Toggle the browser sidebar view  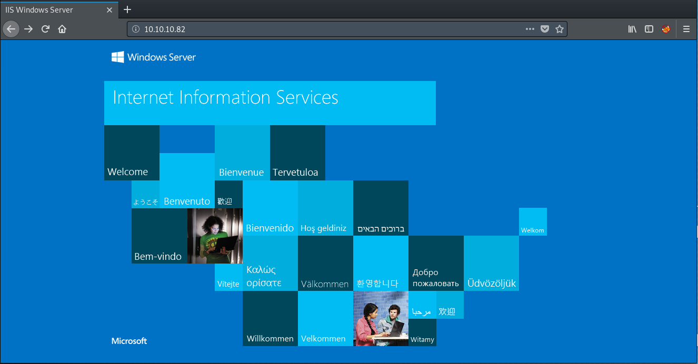(x=649, y=29)
